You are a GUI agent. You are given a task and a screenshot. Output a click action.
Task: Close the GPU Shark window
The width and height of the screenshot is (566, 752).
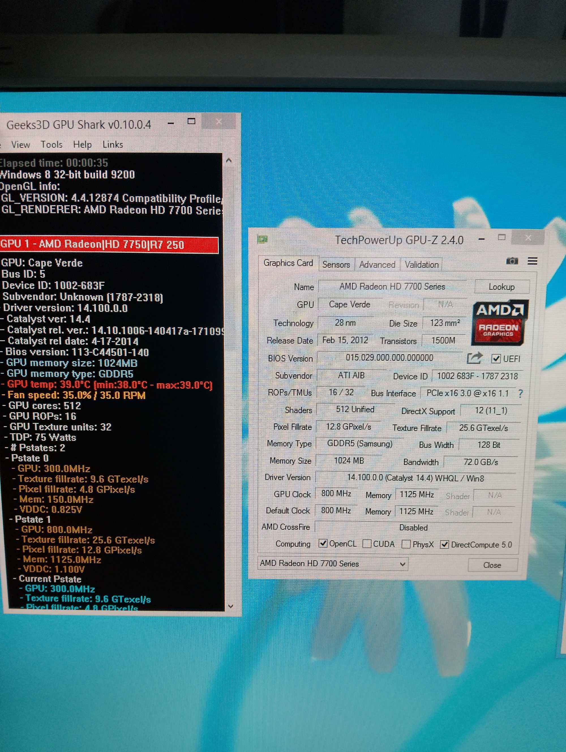pos(219,121)
